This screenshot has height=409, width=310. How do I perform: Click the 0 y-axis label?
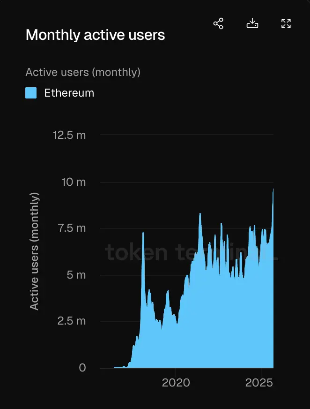[x=82, y=368]
